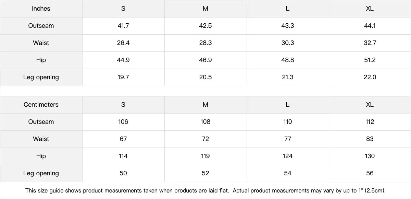Click the 72 waist centimeter value
The height and width of the screenshot is (199, 411).
(x=206, y=139)
